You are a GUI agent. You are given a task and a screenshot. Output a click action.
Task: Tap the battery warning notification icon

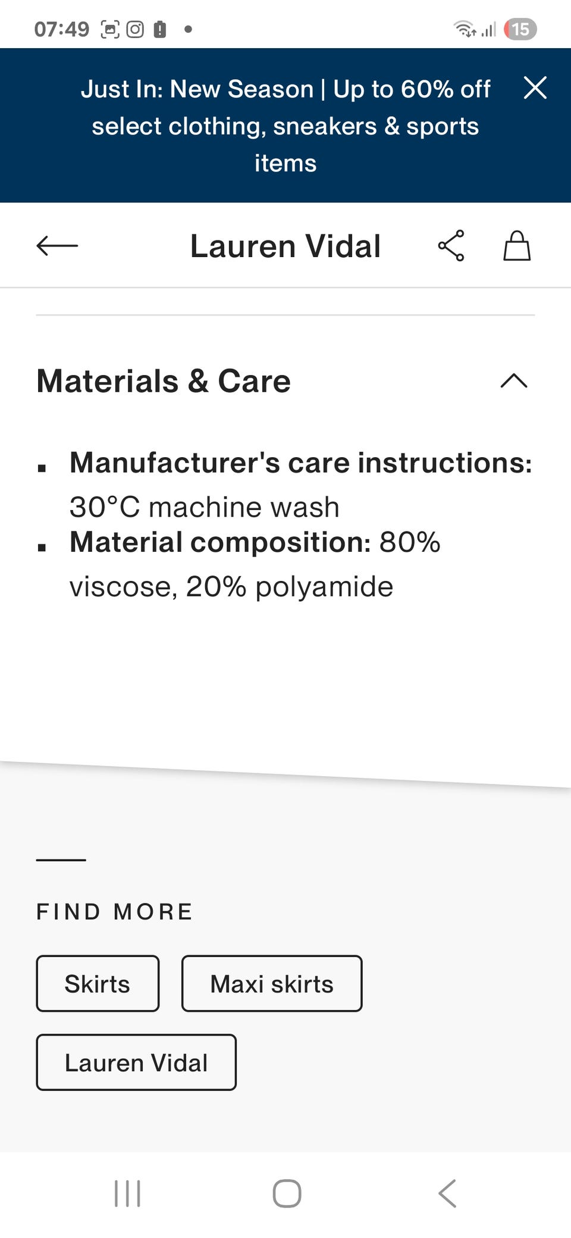pos(159,29)
